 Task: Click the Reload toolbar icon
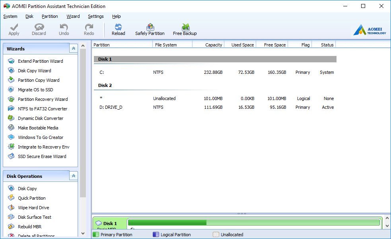(x=118, y=27)
